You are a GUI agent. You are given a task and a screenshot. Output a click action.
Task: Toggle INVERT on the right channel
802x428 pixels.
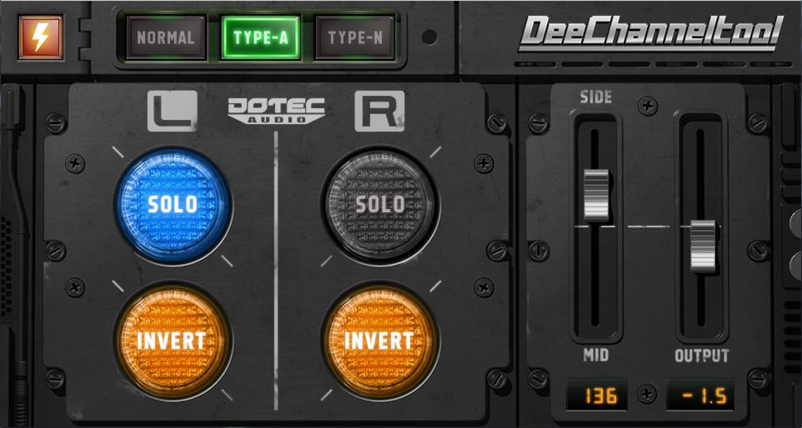380,341
